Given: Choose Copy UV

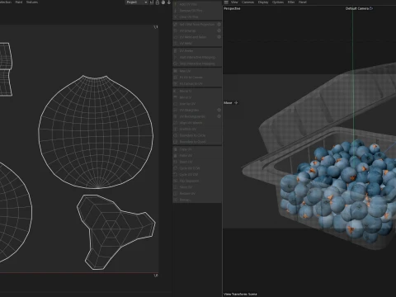Looking at the screenshot, I should 197,149.
